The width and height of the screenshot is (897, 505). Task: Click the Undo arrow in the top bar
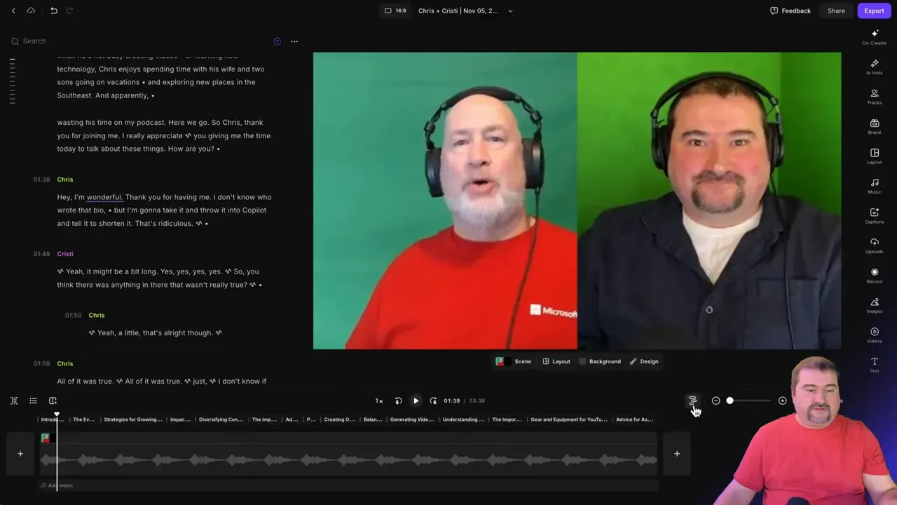53,11
